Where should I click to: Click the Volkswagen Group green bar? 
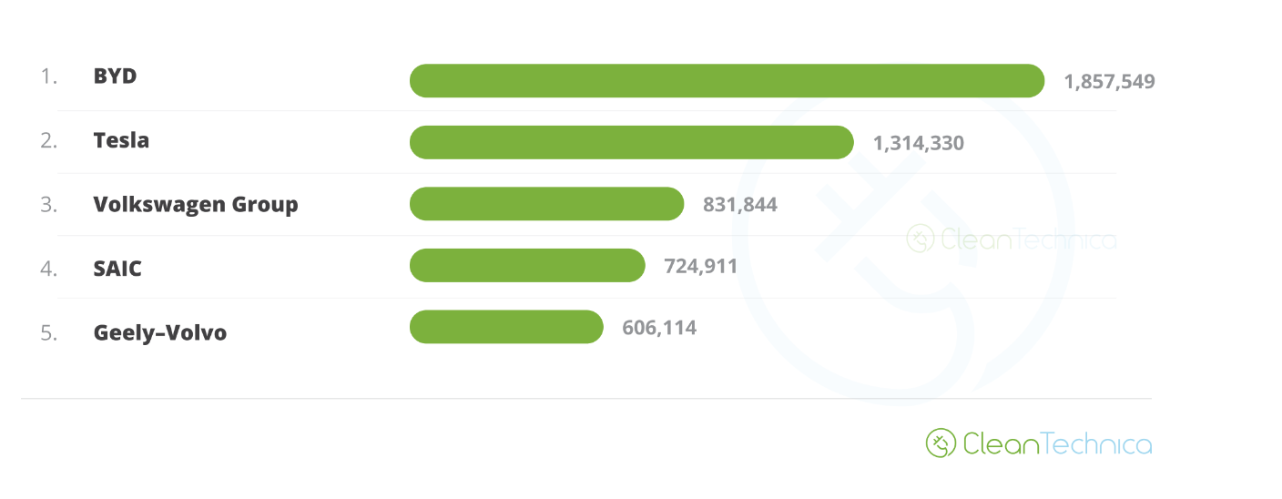pyautogui.click(x=546, y=204)
